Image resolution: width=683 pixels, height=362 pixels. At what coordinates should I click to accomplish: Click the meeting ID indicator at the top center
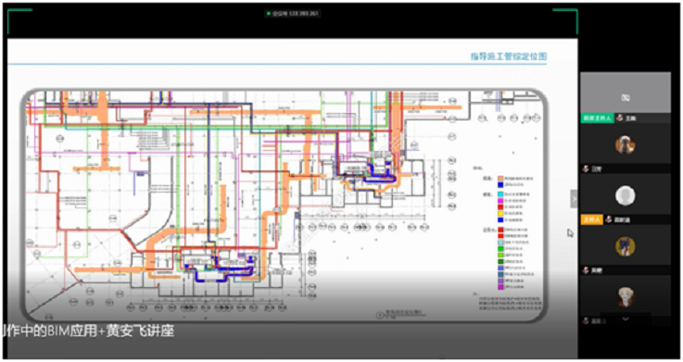click(x=293, y=14)
